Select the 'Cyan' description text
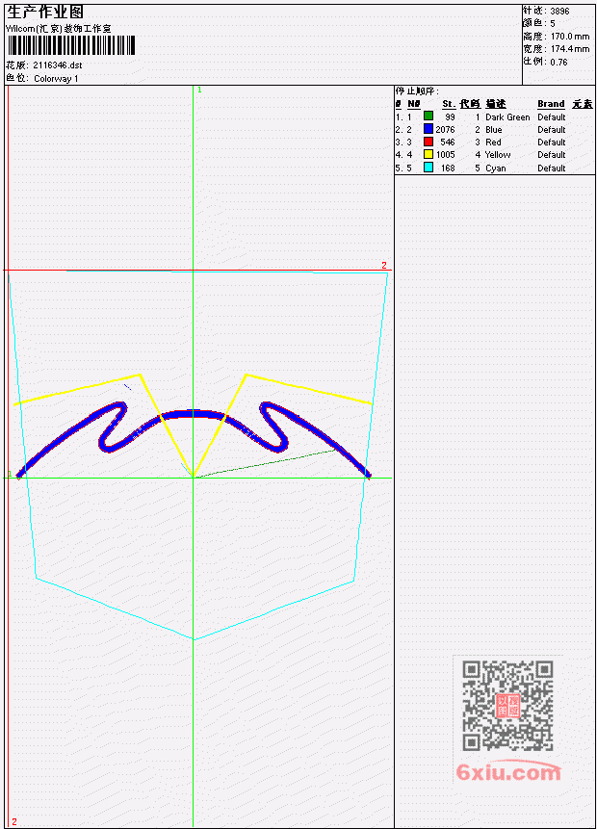 coord(496,168)
